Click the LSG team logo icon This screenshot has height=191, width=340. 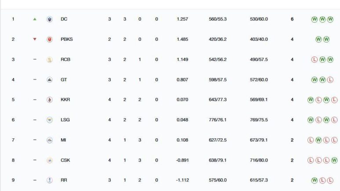(49, 120)
